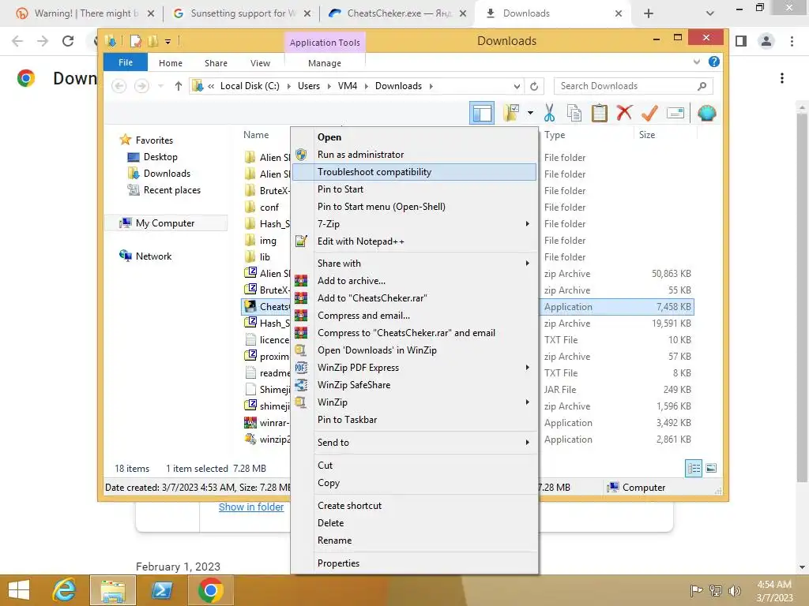Choose Delete in context menu
Viewport: 809px width, 606px height.
click(x=414, y=523)
